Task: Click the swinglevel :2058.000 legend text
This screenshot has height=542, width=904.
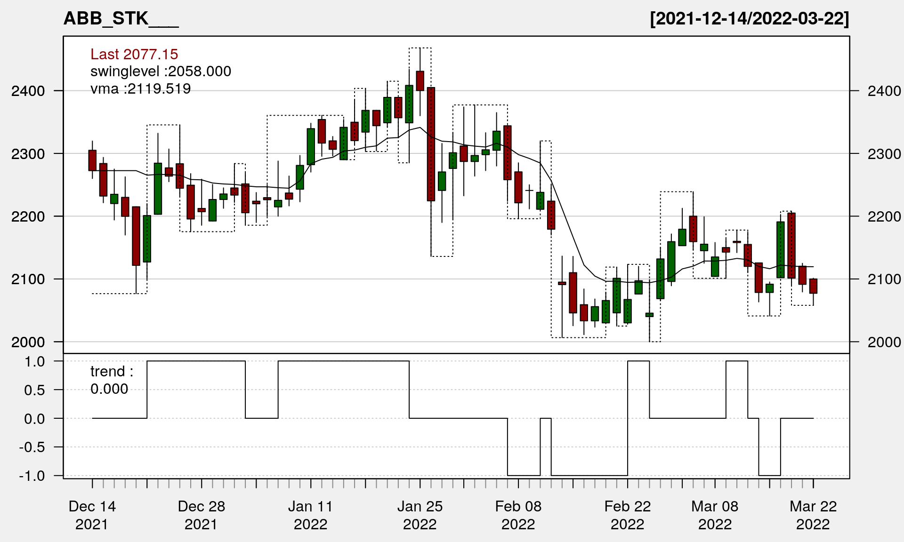Action: click(161, 72)
